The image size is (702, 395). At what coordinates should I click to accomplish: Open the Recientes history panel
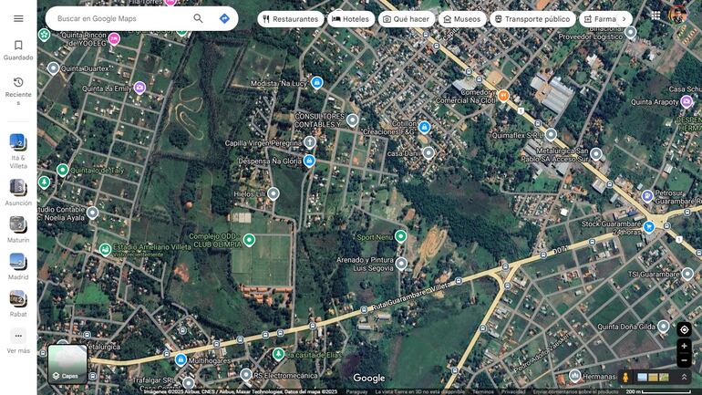(x=18, y=88)
